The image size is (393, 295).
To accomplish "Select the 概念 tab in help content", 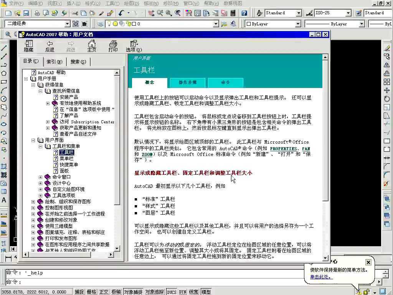I will tap(150, 83).
